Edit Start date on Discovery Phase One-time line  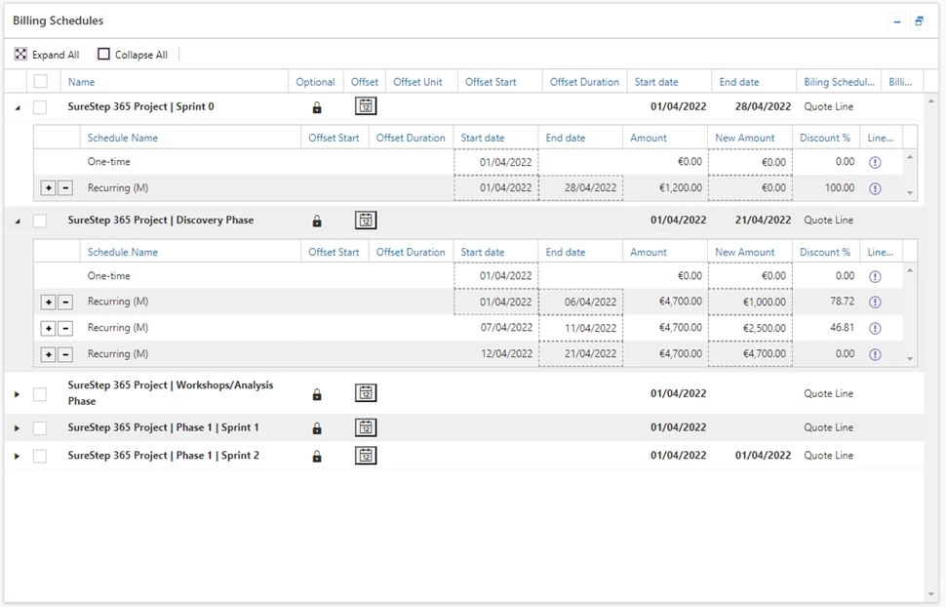tap(496, 276)
